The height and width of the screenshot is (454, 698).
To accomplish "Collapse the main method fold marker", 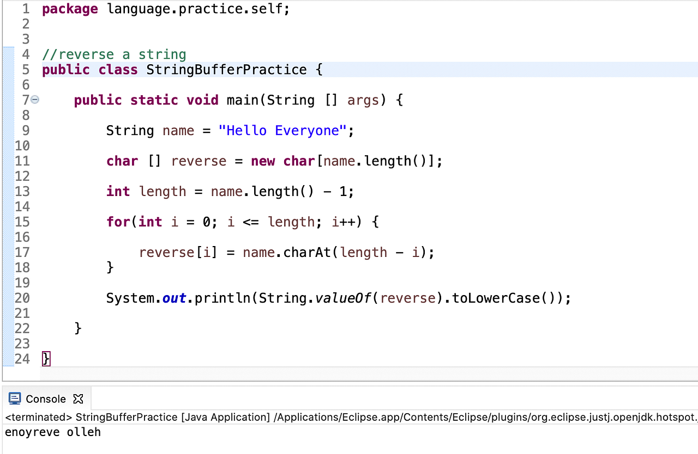I will (35, 100).
